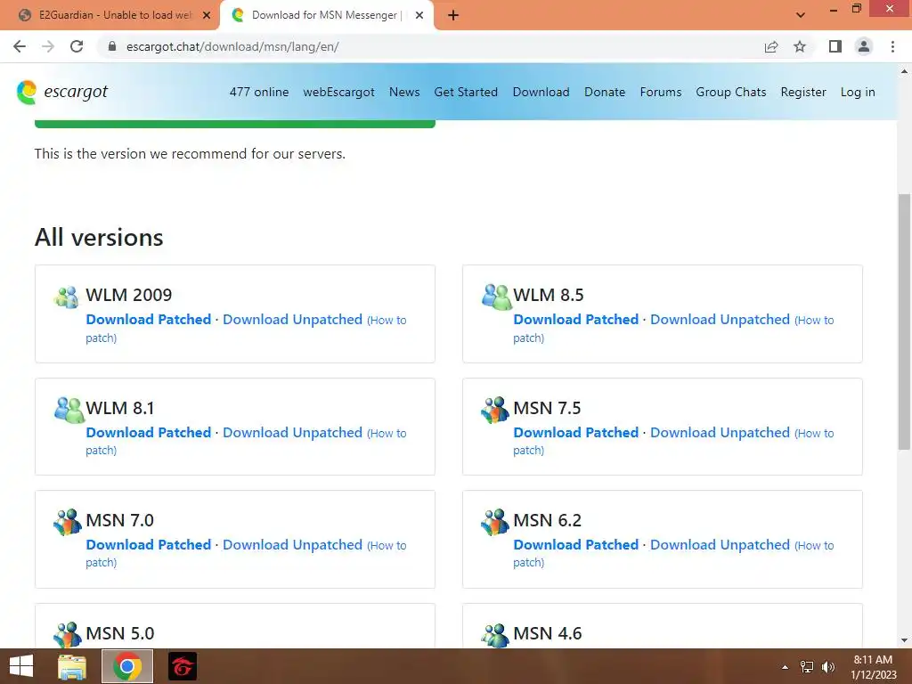Image resolution: width=912 pixels, height=684 pixels.
Task: Reload the page with the refresh icon
Action: point(77,46)
